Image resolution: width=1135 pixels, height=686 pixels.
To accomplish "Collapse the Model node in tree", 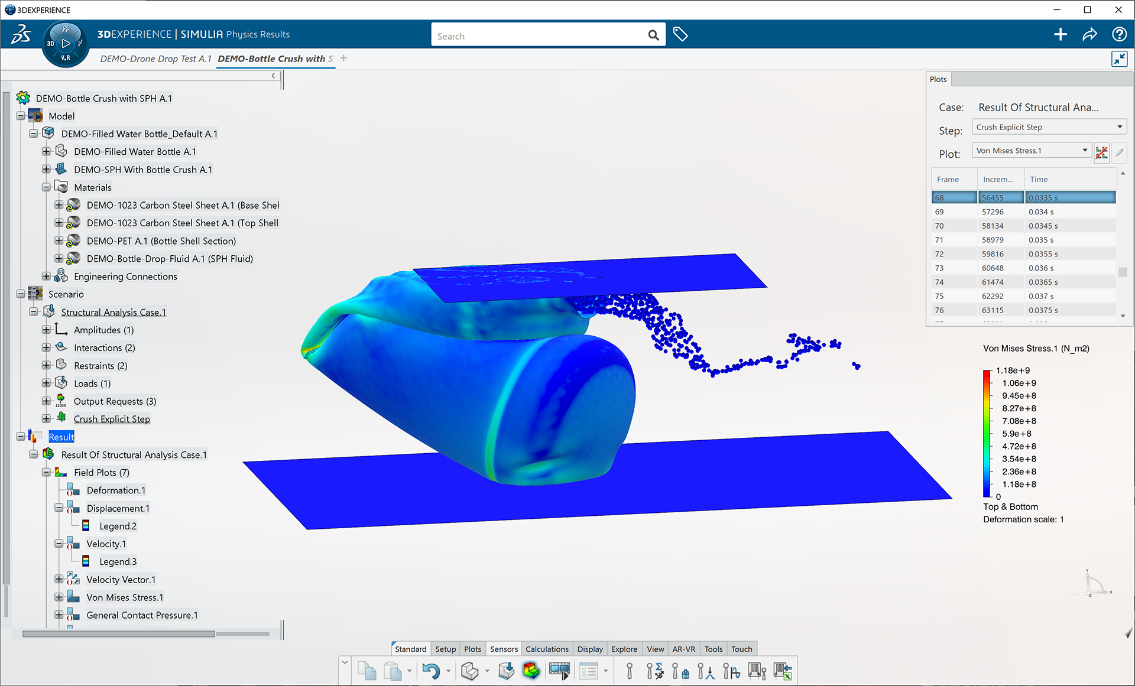I will click(21, 116).
